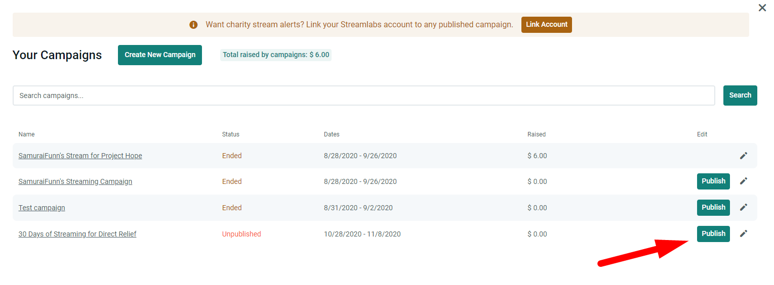Publish the 30 Days of Streaming campaign
This screenshot has width=774, height=285.
point(713,234)
